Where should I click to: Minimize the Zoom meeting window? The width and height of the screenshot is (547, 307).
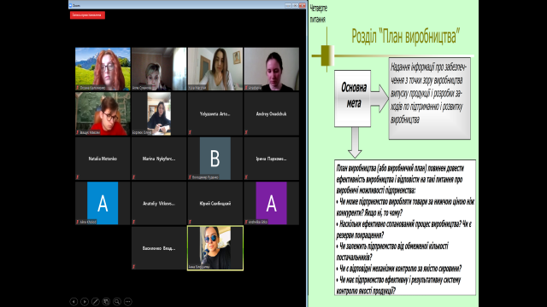coord(288,5)
